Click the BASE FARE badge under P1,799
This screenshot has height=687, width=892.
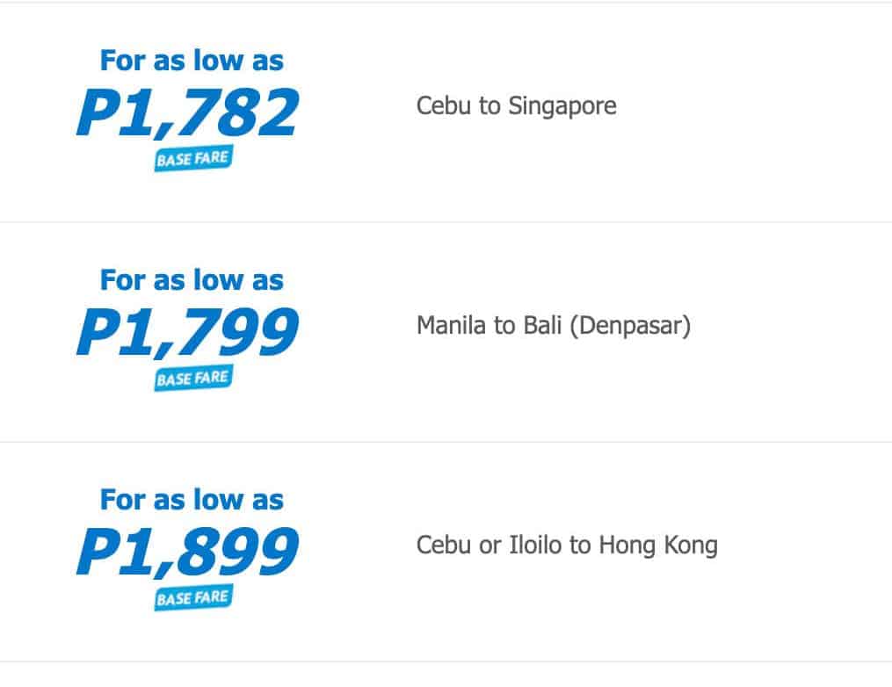(192, 380)
